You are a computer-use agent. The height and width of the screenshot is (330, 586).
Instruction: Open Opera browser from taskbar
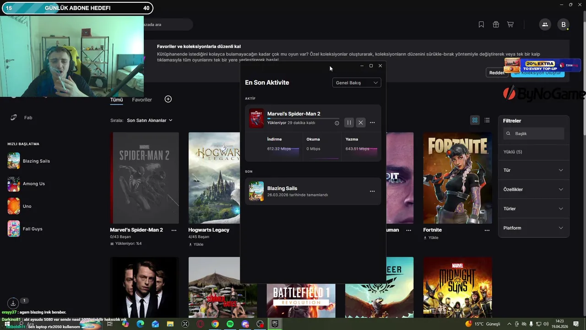pyautogui.click(x=200, y=324)
